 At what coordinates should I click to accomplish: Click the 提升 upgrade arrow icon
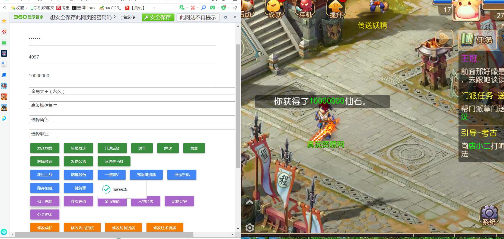point(336,9)
